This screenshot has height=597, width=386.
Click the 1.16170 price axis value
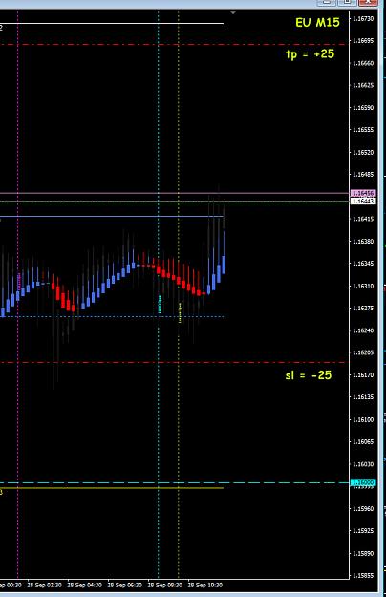[363, 375]
